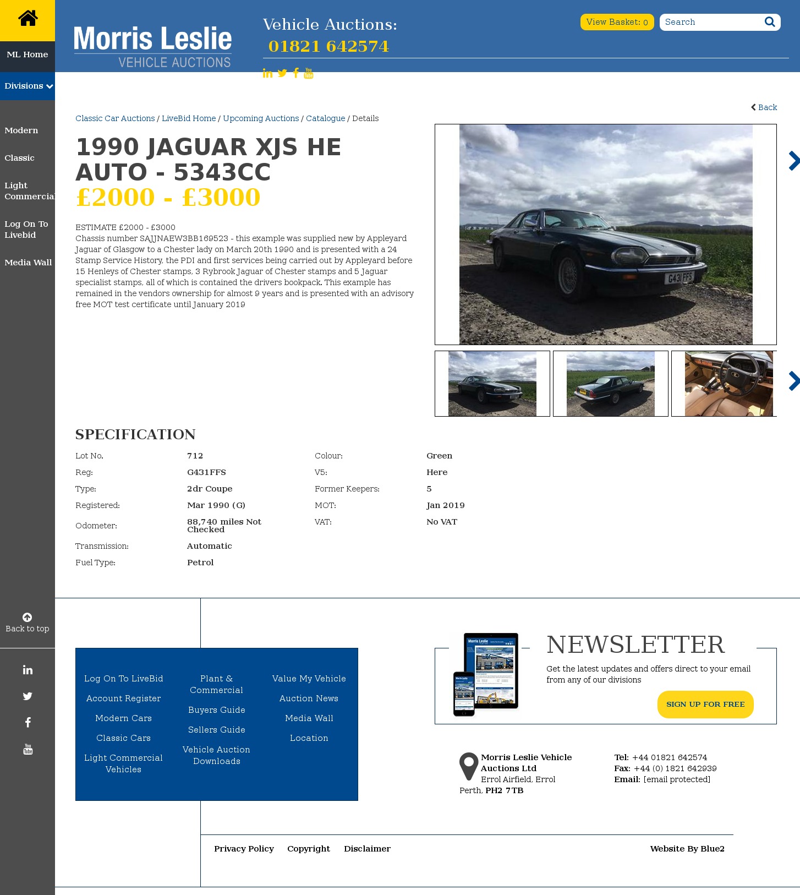This screenshot has width=800, height=895.
Task: Click the yellow home icon
Action: (28, 18)
